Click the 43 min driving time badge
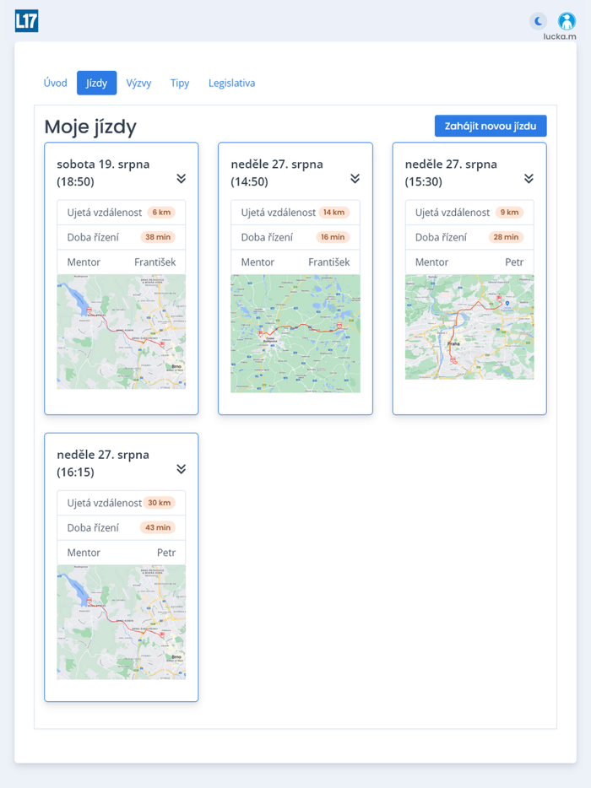This screenshot has height=788, width=591. [x=158, y=527]
